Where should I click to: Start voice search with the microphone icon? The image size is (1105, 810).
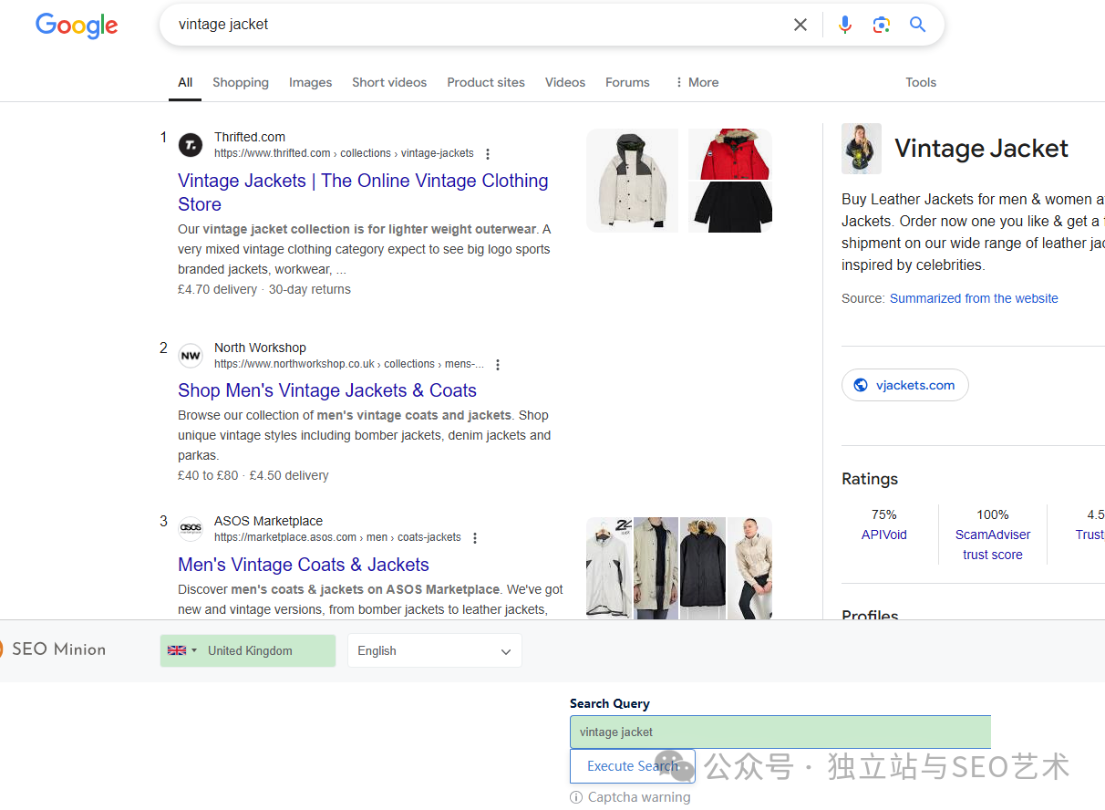845,25
